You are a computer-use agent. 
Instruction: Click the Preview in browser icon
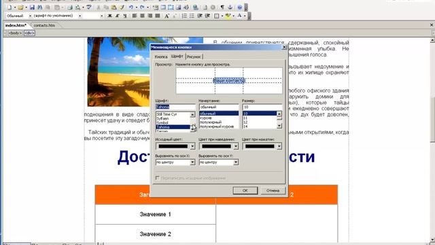(77, 7)
